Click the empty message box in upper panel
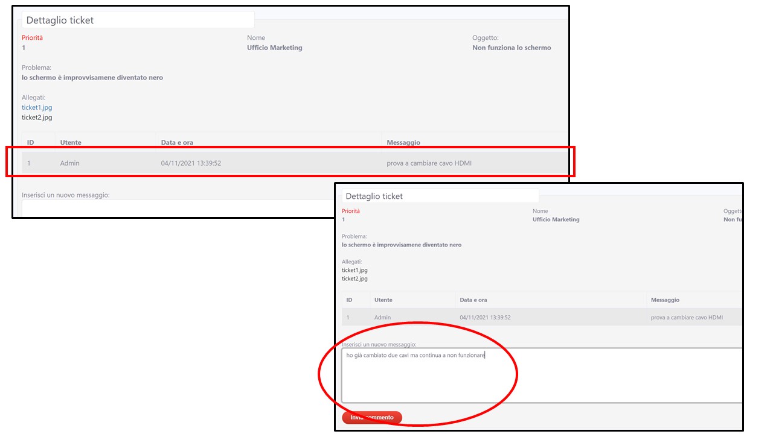773x434 pixels. click(x=175, y=208)
